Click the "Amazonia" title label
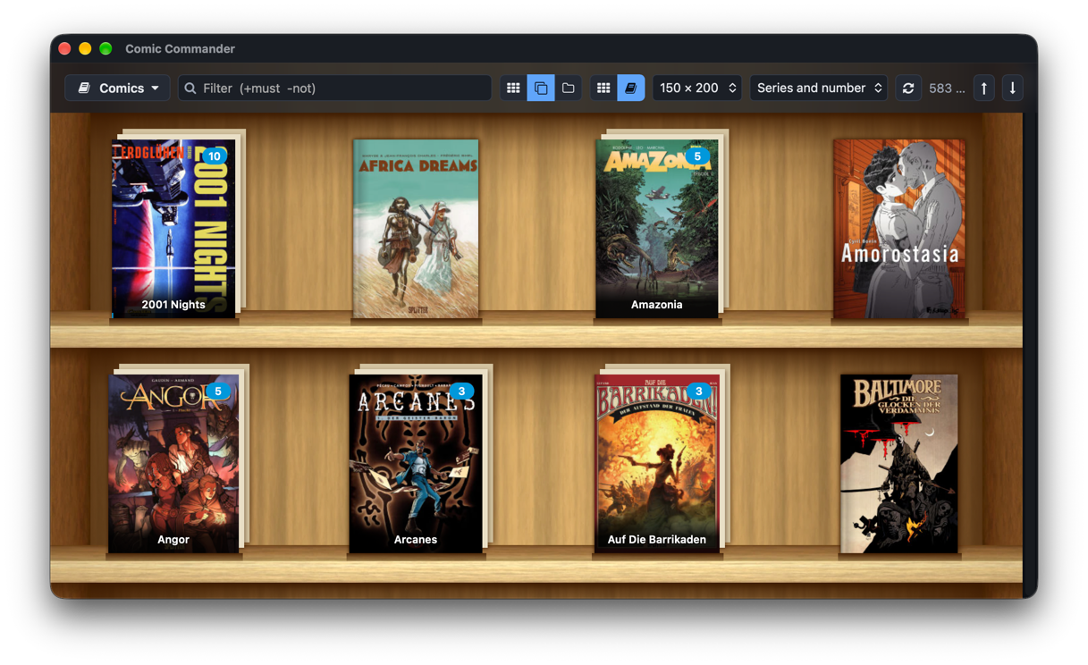 657,305
